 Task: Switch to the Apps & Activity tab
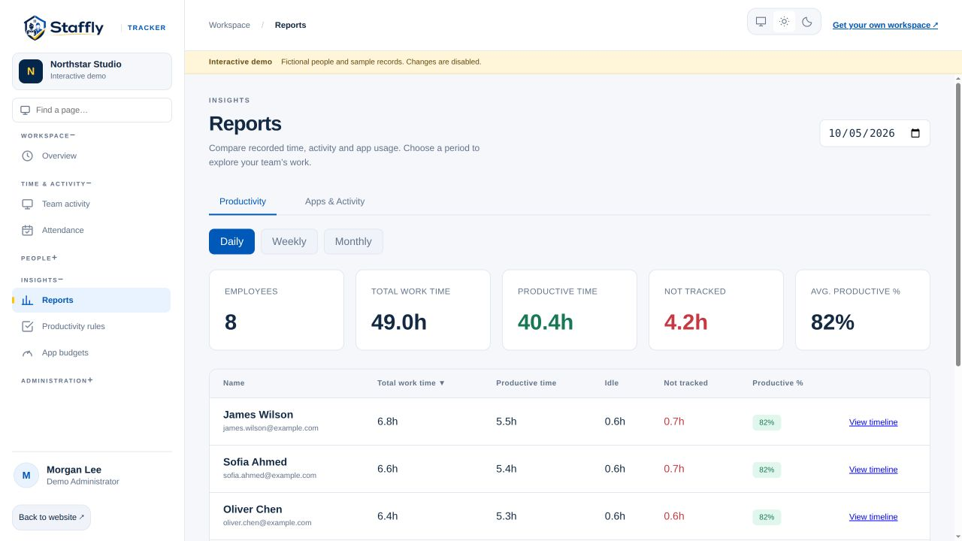334,201
